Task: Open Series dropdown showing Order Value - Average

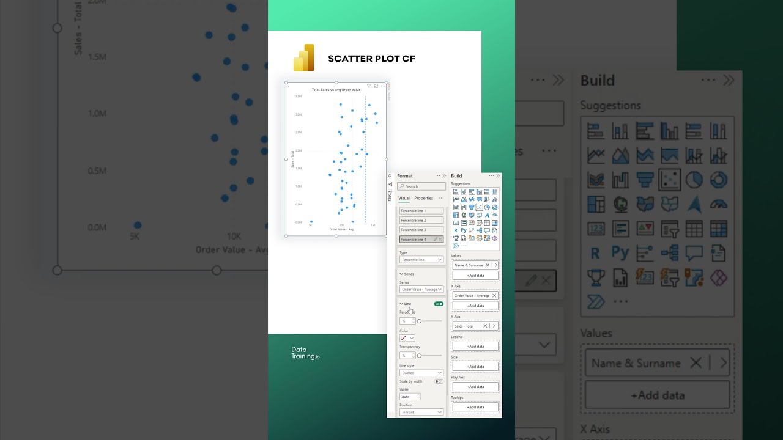Action: (421, 289)
